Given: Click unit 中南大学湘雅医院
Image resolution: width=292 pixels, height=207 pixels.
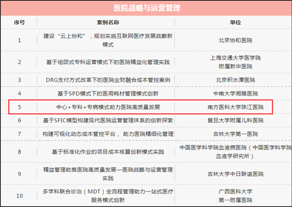Looking at the screenshot, I should [236, 93].
